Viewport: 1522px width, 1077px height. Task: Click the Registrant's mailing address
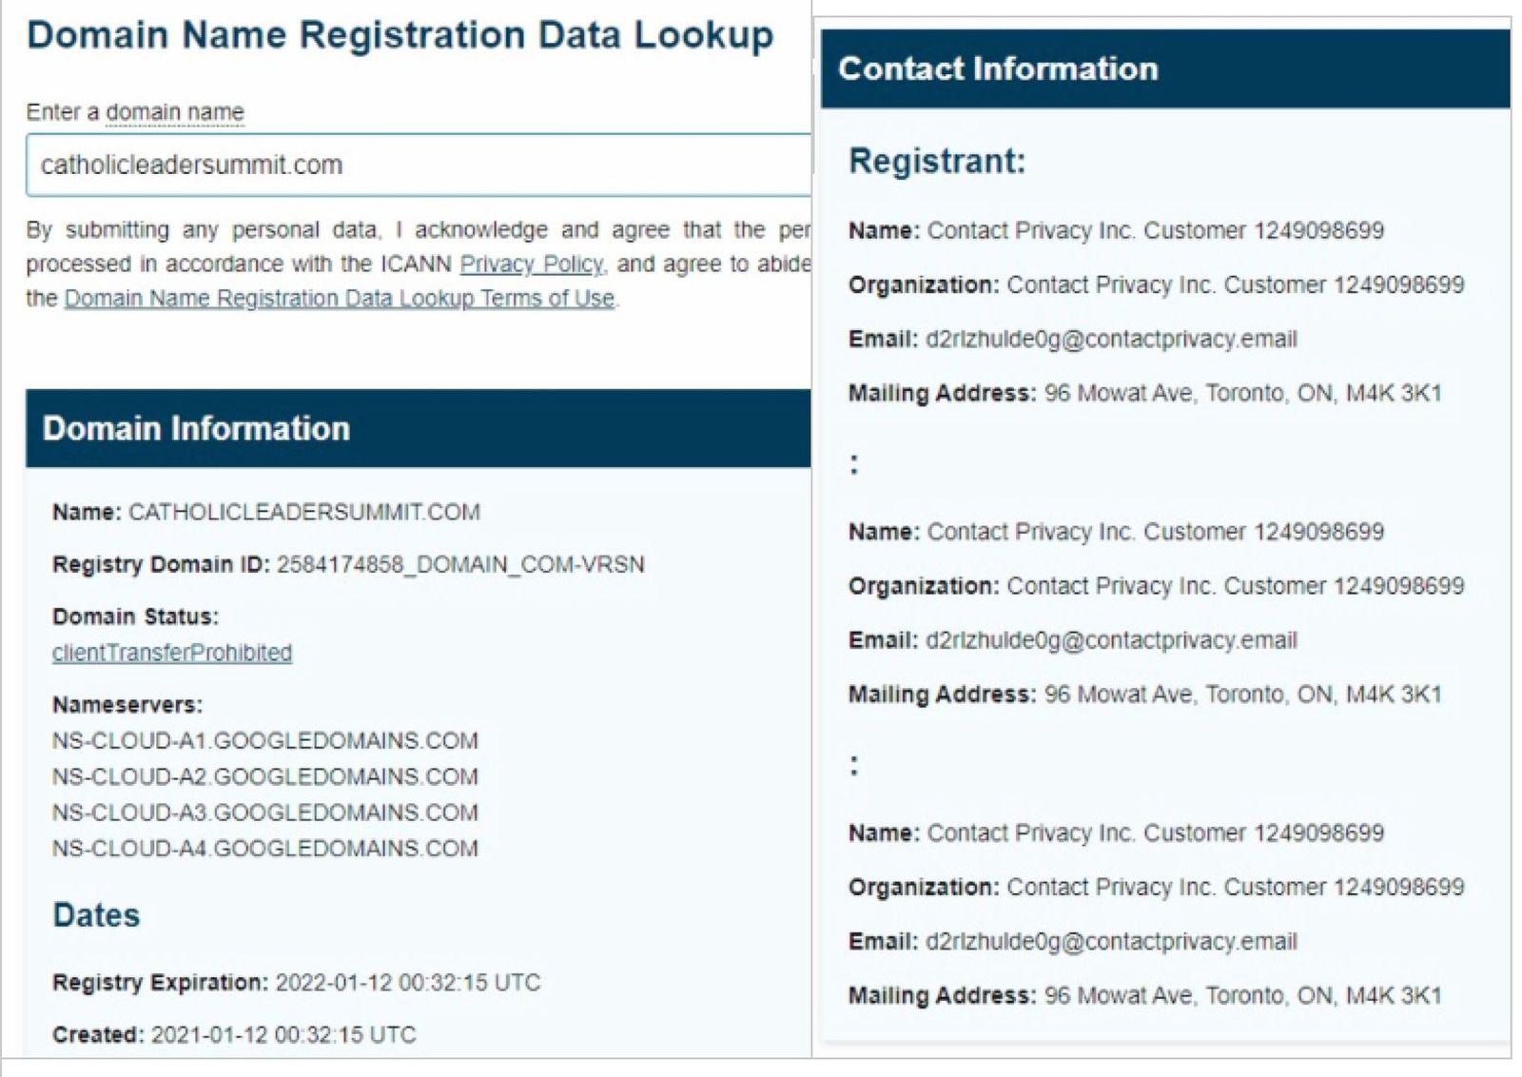(x=1242, y=393)
